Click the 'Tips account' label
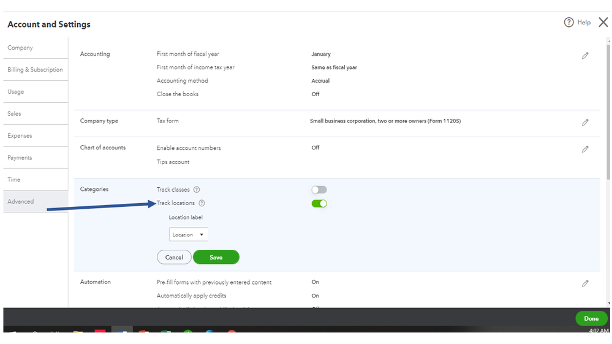Screen dimensions: 612x344 coord(173,162)
